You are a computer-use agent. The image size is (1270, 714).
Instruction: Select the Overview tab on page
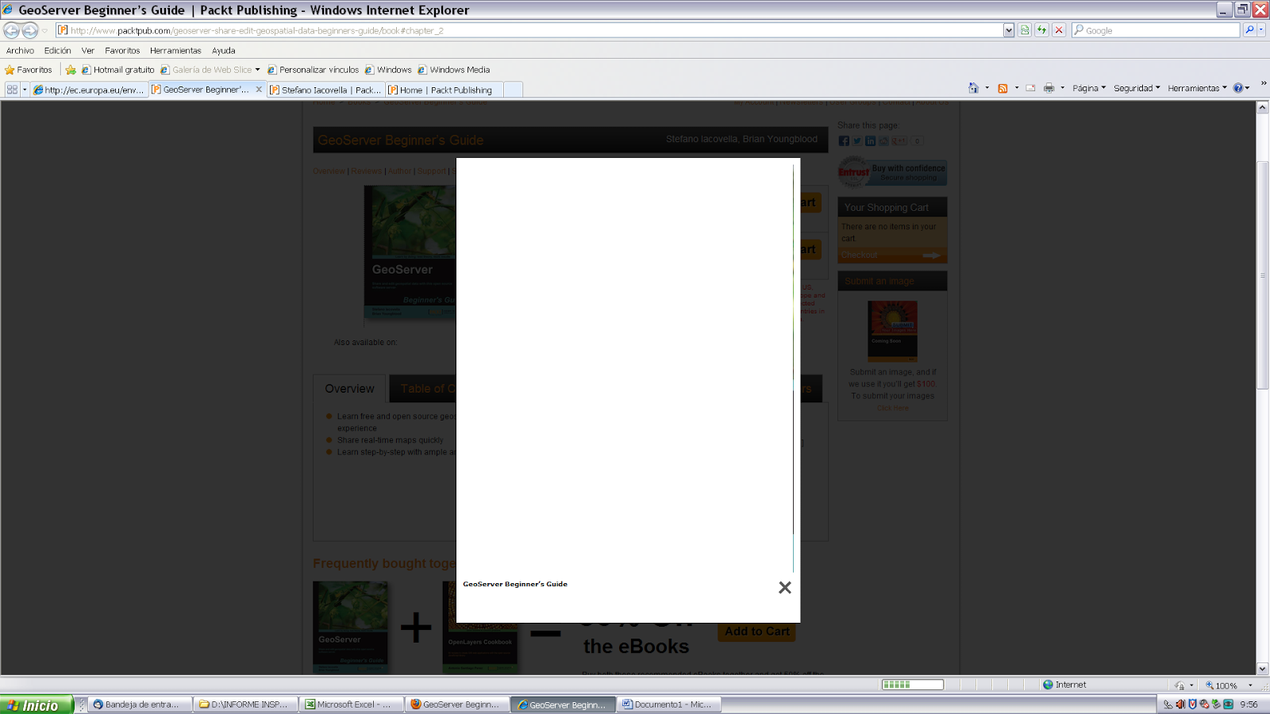click(349, 389)
